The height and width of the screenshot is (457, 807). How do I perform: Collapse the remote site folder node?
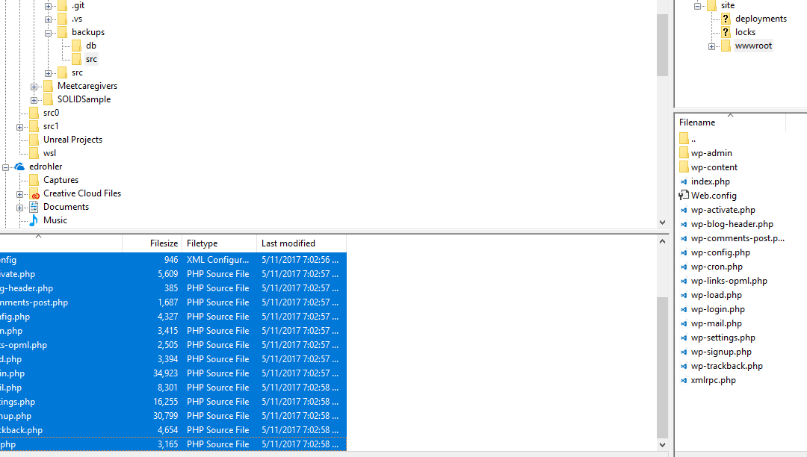point(697,6)
